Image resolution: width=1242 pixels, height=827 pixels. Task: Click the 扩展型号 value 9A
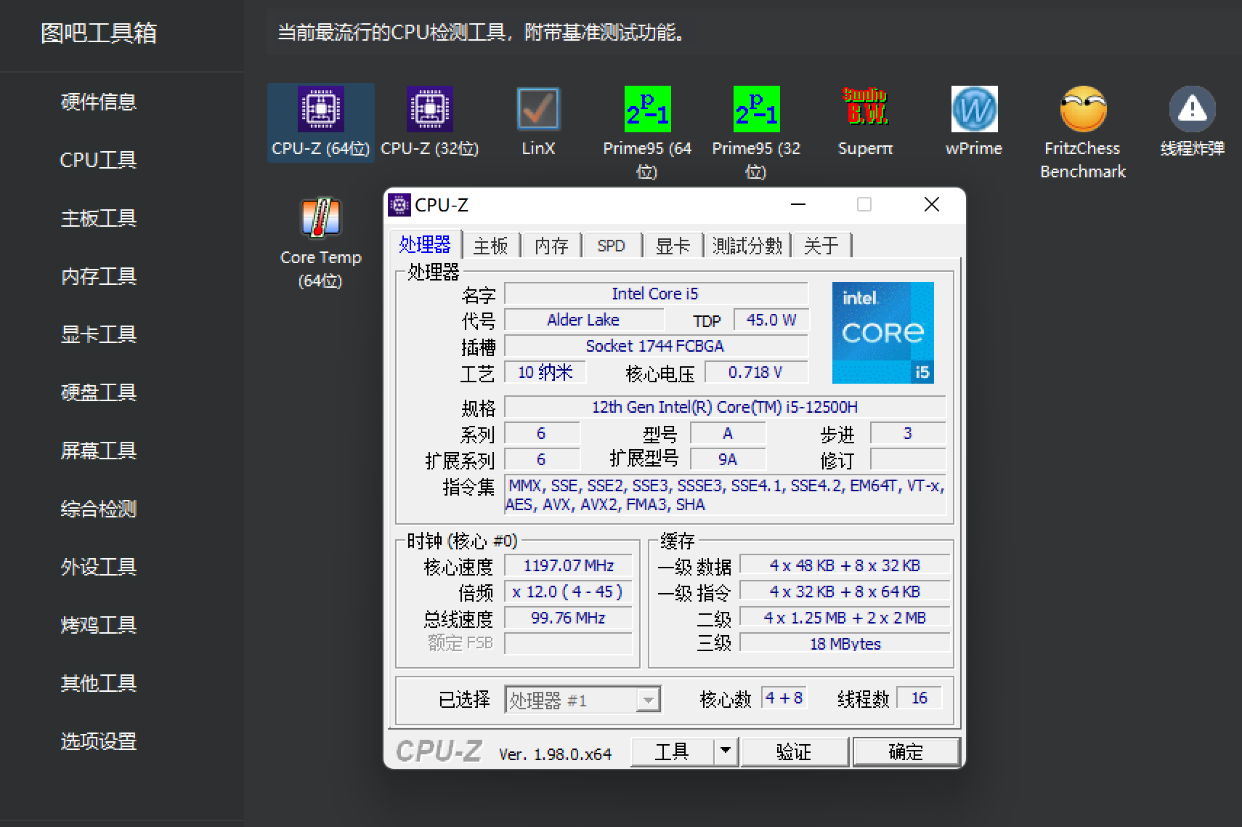click(x=728, y=459)
